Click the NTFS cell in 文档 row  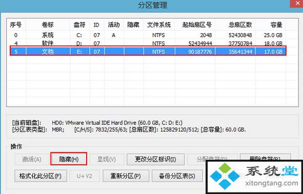click(x=158, y=52)
